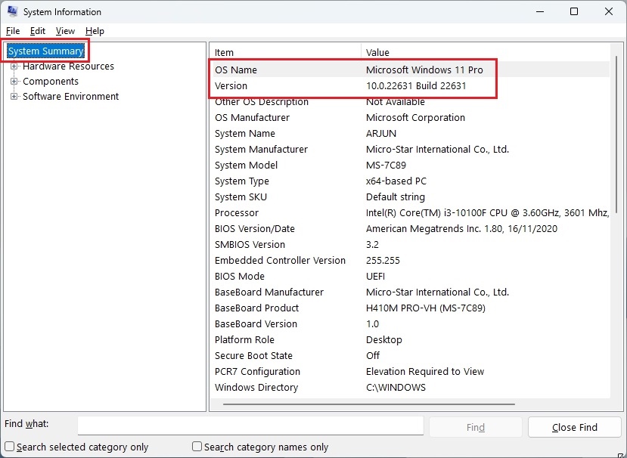
Task: Expand the Software Environment branch
Action: point(14,96)
